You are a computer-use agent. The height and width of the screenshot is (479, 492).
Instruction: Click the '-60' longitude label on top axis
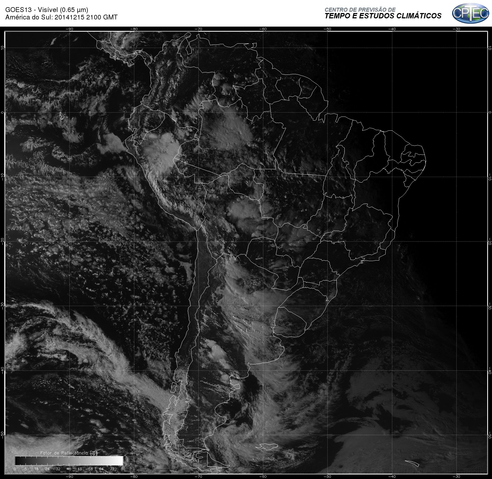click(x=263, y=29)
